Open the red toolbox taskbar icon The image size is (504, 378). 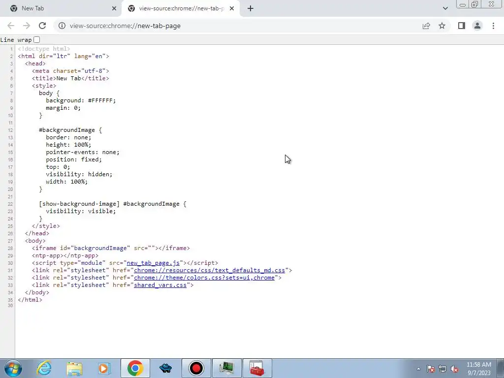point(257,368)
